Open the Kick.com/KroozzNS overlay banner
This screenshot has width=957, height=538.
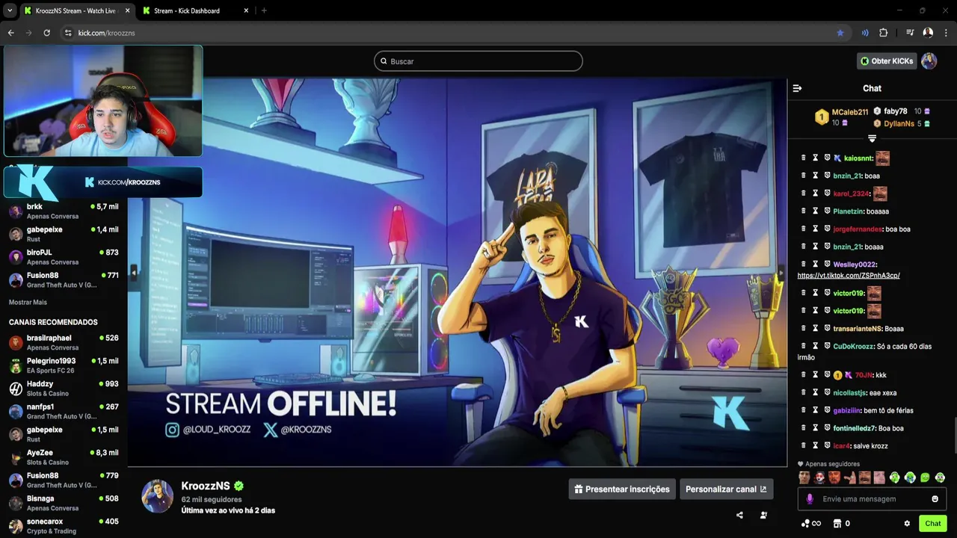click(103, 182)
